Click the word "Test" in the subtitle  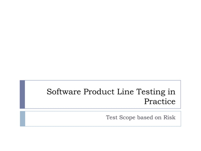point(112,117)
